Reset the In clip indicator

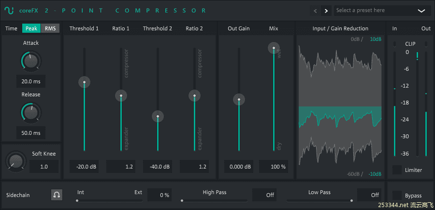[x=395, y=44]
